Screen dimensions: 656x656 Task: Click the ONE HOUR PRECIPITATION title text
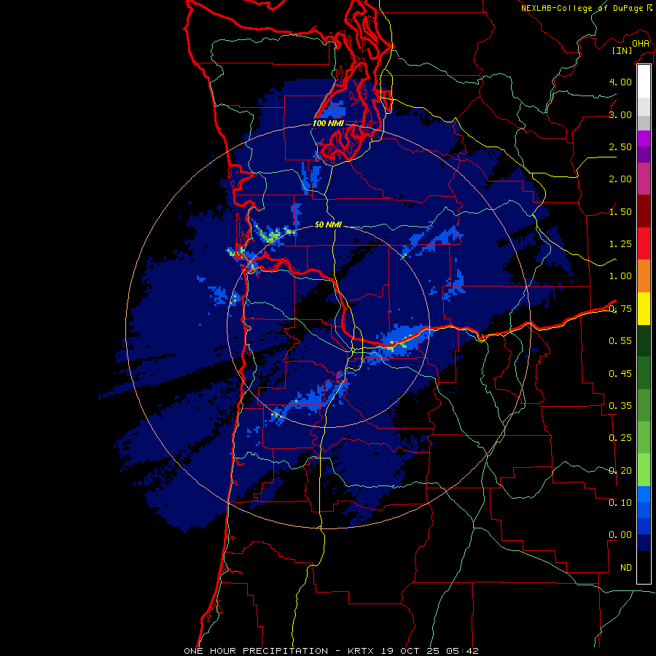click(256, 651)
